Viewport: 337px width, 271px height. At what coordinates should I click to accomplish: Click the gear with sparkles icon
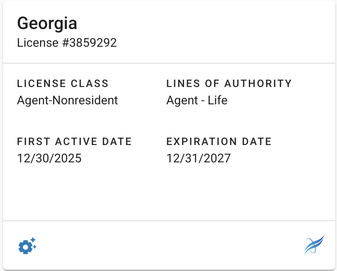coord(27,246)
